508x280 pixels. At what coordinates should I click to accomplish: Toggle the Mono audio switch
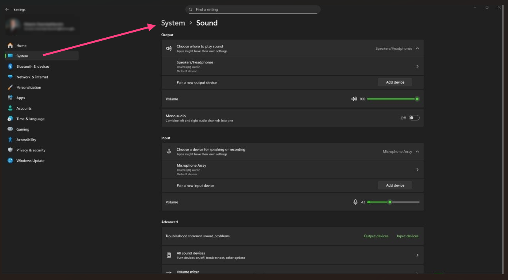414,118
